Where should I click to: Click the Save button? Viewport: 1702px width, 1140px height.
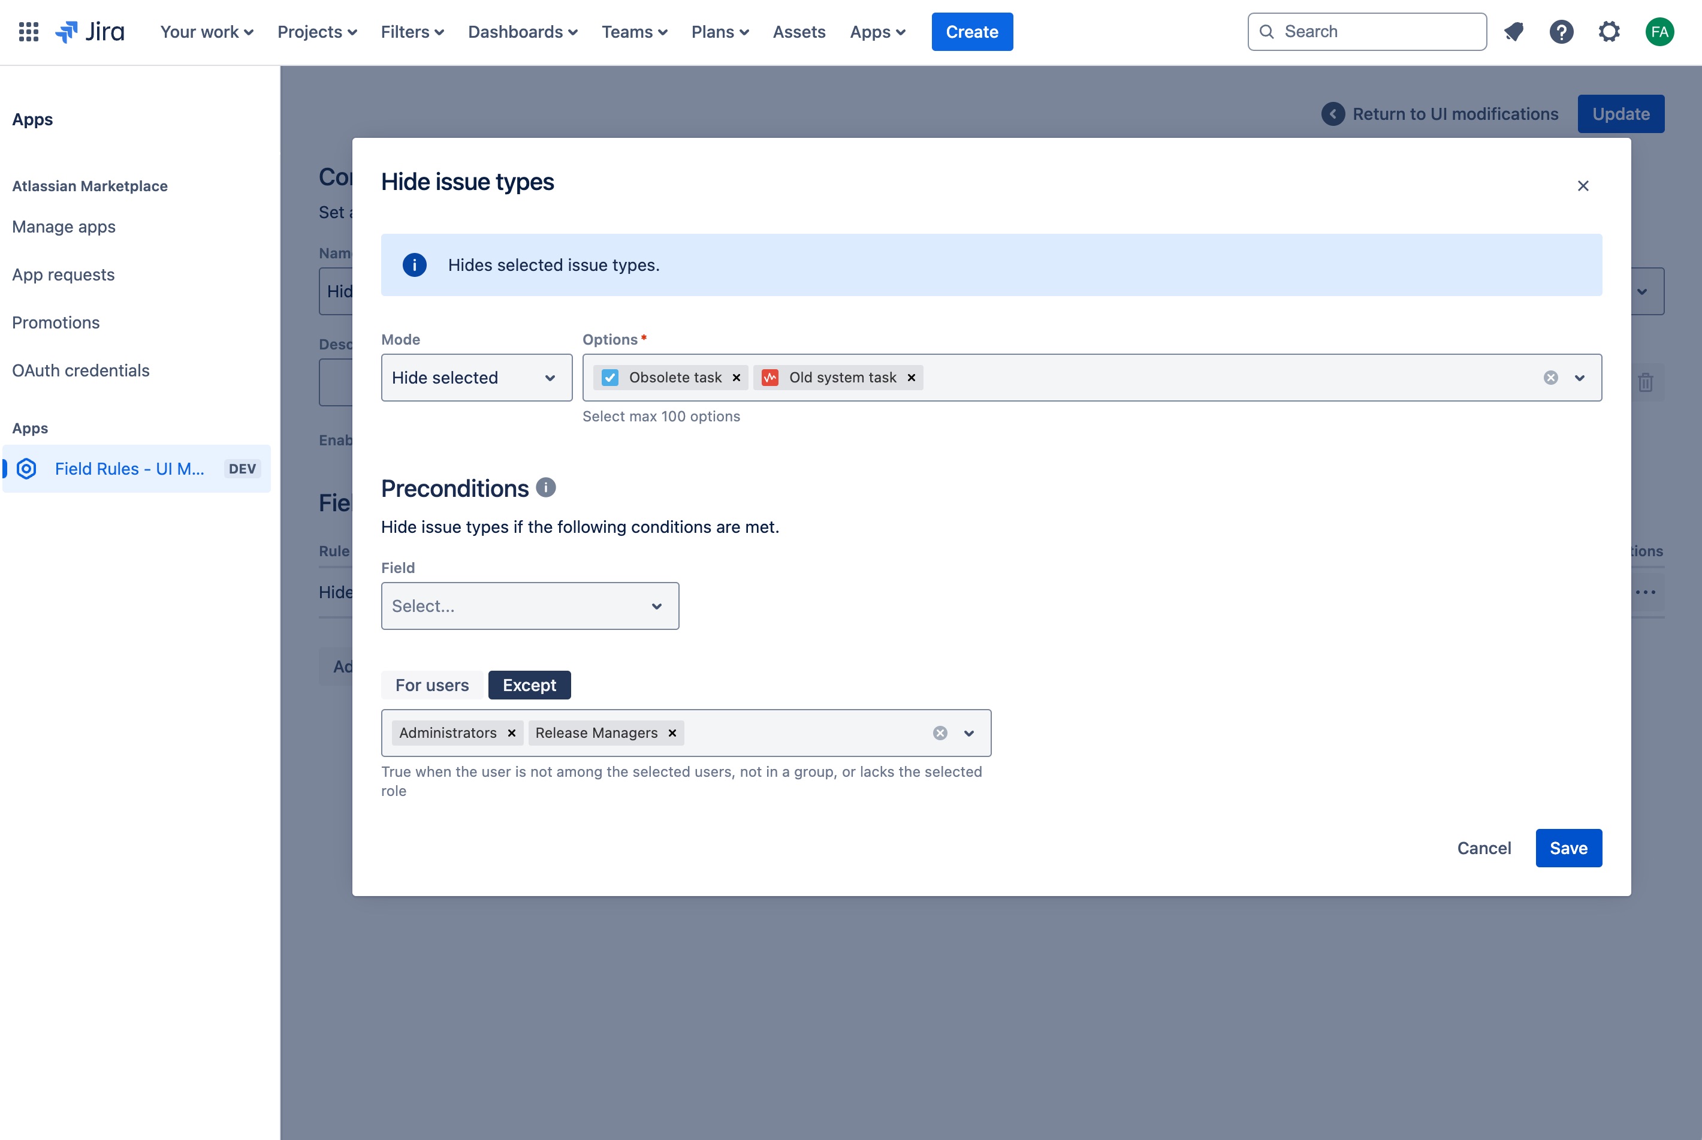pyautogui.click(x=1568, y=848)
